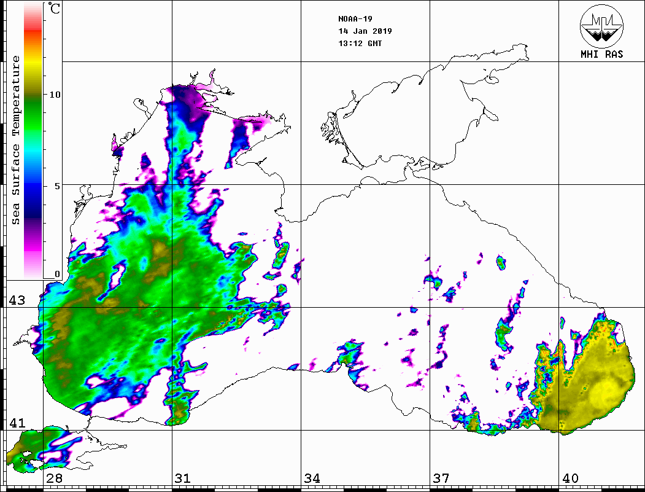Click the temperature color scale bar

point(33,141)
